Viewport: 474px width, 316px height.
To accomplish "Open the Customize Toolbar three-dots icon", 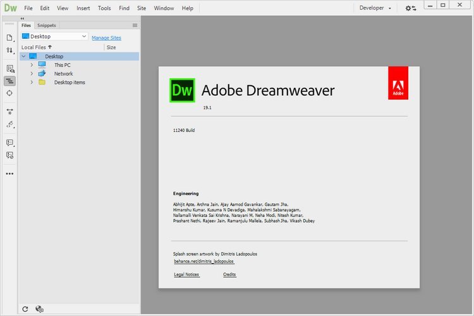I will click(x=9, y=173).
